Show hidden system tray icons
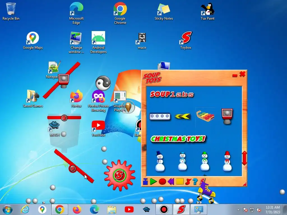Viewport: 287px width, 215px height. point(238,210)
